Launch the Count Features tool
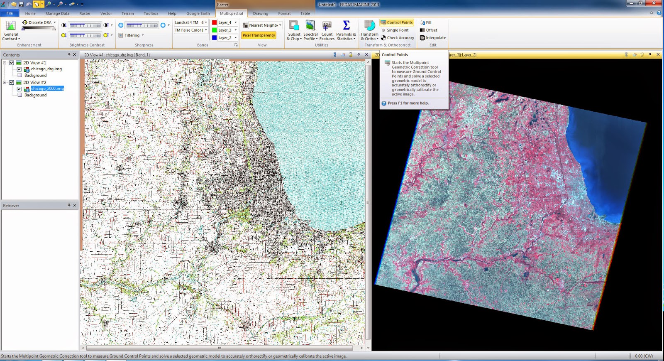664x361 pixels. [327, 30]
